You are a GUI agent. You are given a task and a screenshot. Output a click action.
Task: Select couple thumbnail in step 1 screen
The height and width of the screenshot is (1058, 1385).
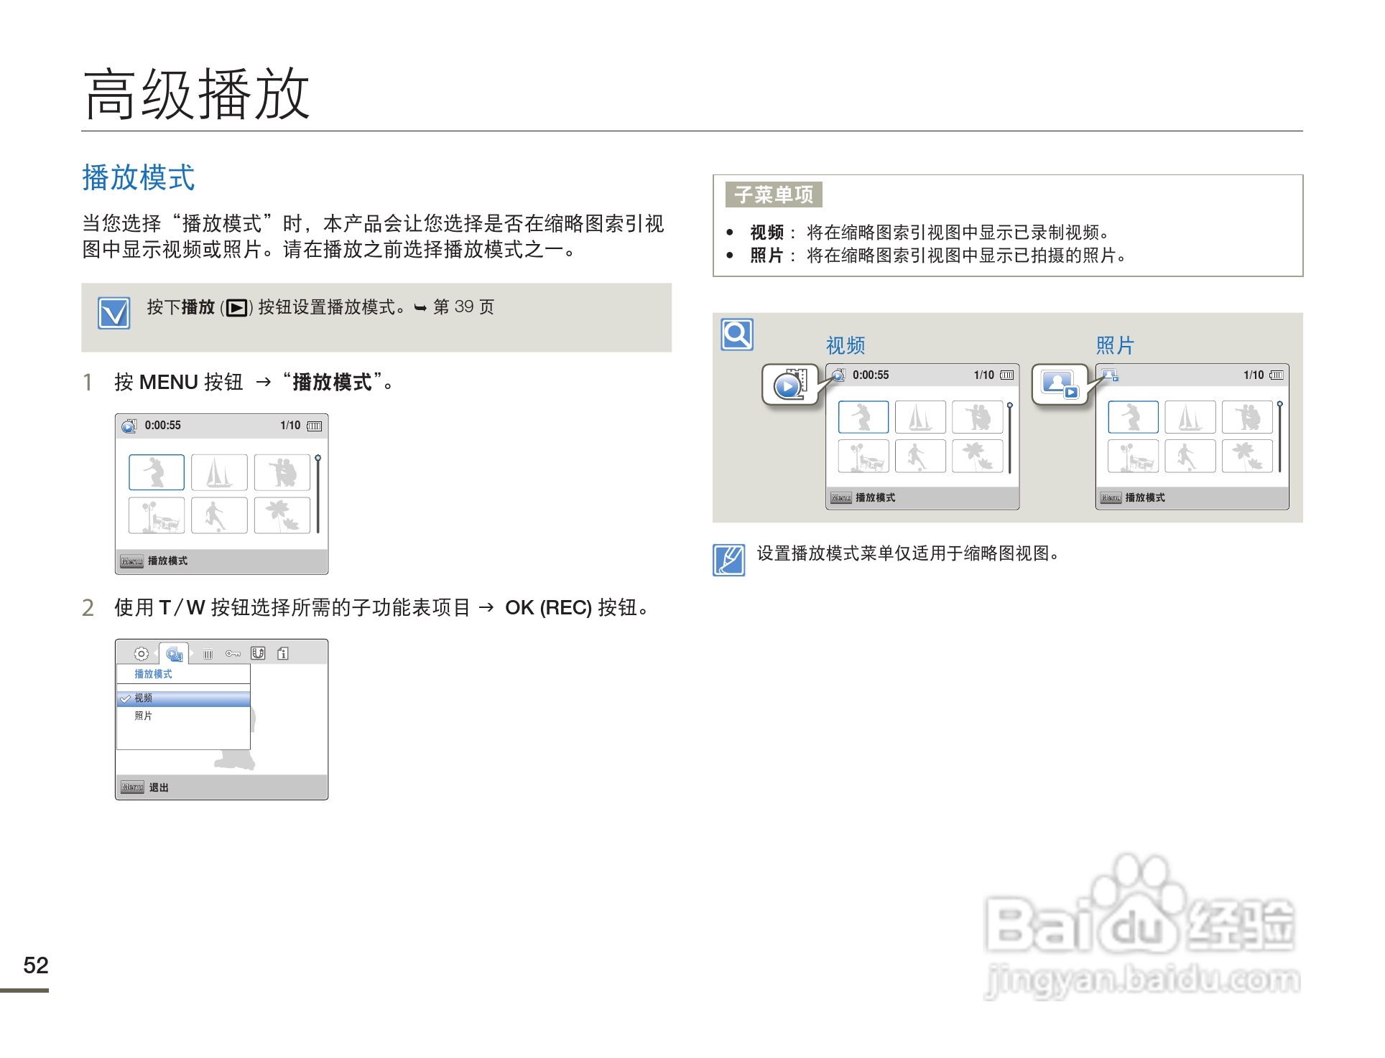282,472
